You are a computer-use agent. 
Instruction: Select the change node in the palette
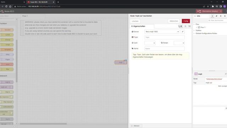point(7,40)
